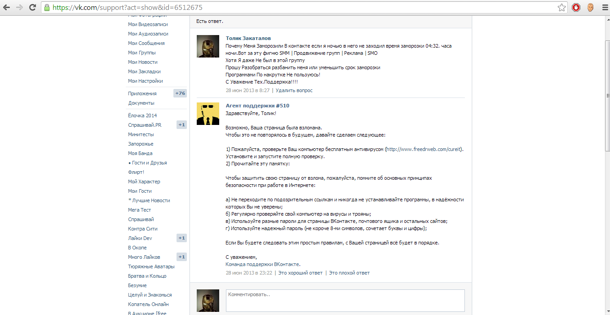
Task: Open the Тюряжные Аватары app link
Action: coord(151,266)
